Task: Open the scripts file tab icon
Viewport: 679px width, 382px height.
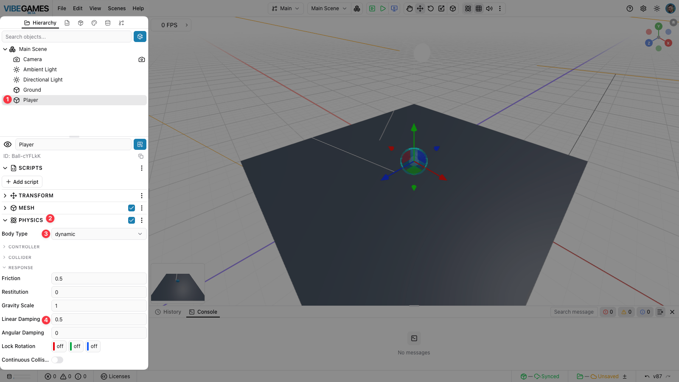Action: pos(67,23)
